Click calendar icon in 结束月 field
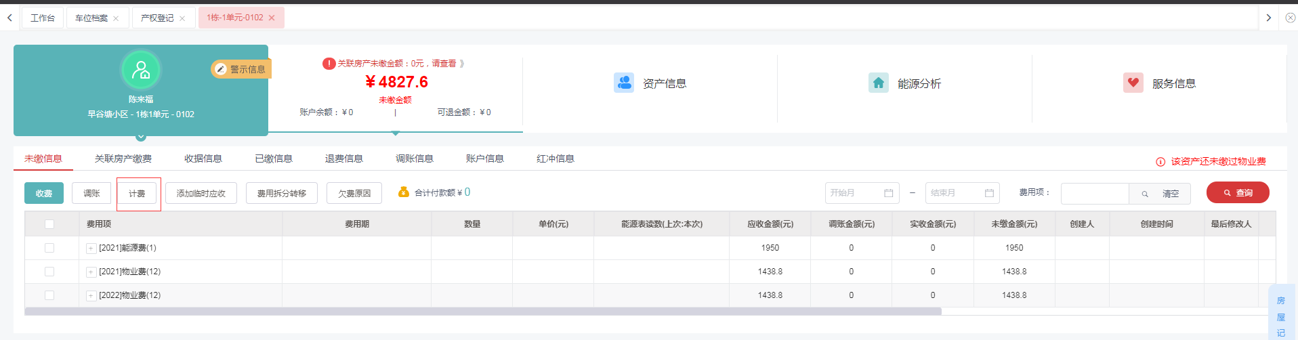Image resolution: width=1298 pixels, height=340 pixels. pyautogui.click(x=989, y=193)
